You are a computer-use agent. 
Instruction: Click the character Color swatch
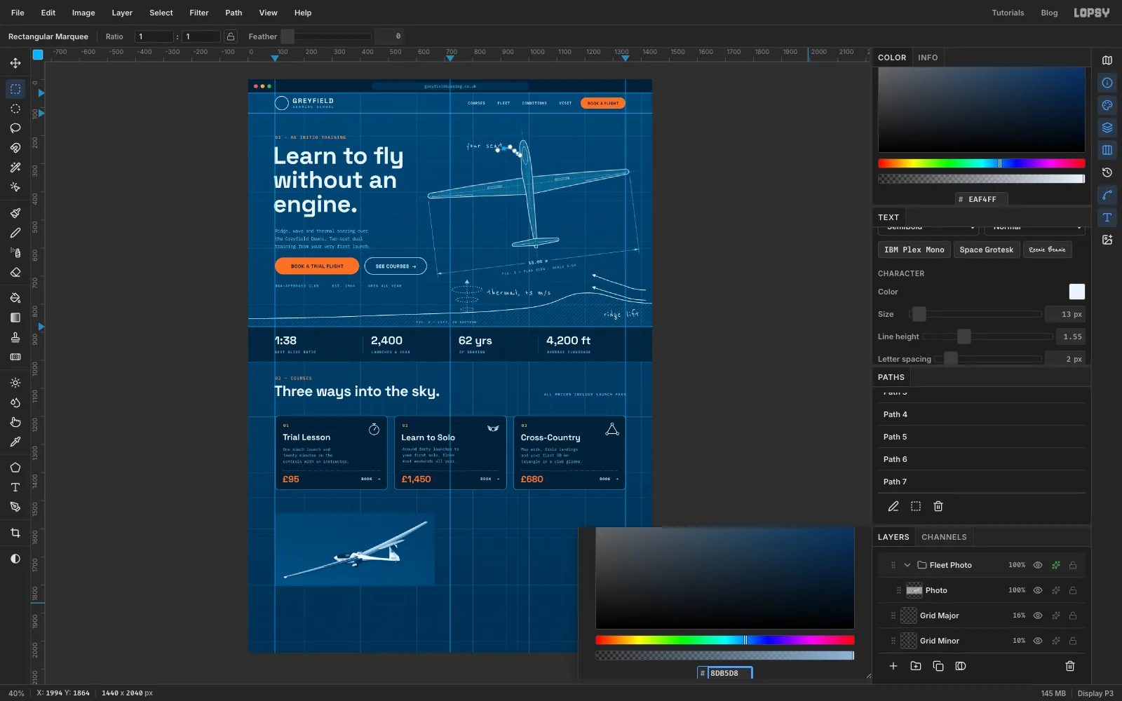click(x=1077, y=292)
